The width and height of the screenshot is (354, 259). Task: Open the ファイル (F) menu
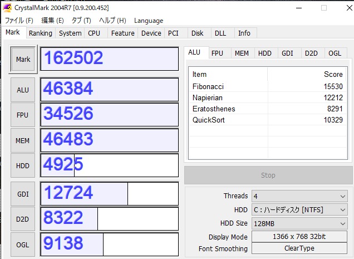[x=19, y=21]
